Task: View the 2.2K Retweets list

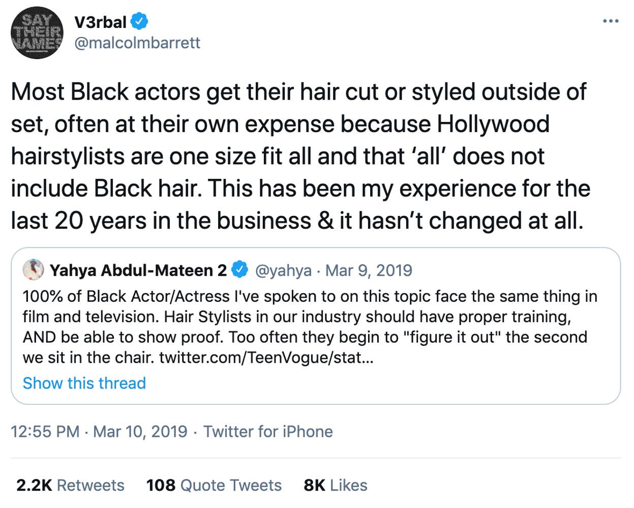Action: (x=70, y=485)
